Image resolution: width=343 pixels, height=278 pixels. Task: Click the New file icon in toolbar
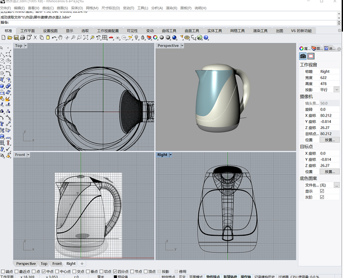3,38
